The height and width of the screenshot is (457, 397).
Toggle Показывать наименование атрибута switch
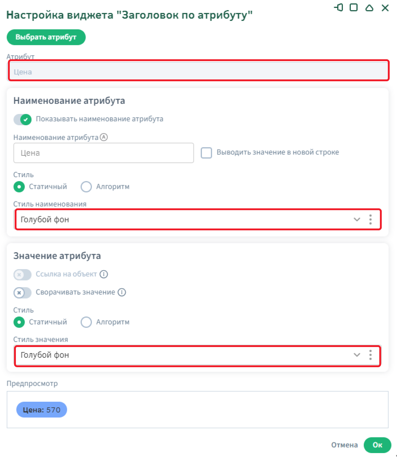point(23,119)
